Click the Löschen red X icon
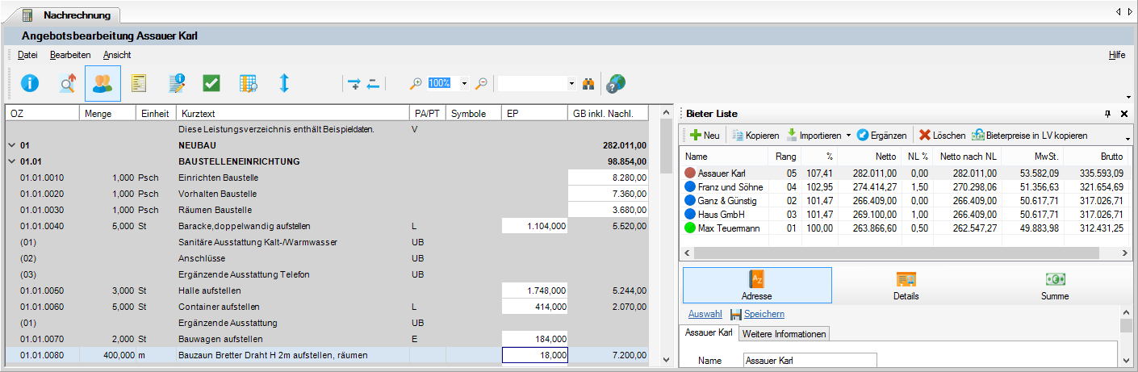This screenshot has height=372, width=1138. 925,136
